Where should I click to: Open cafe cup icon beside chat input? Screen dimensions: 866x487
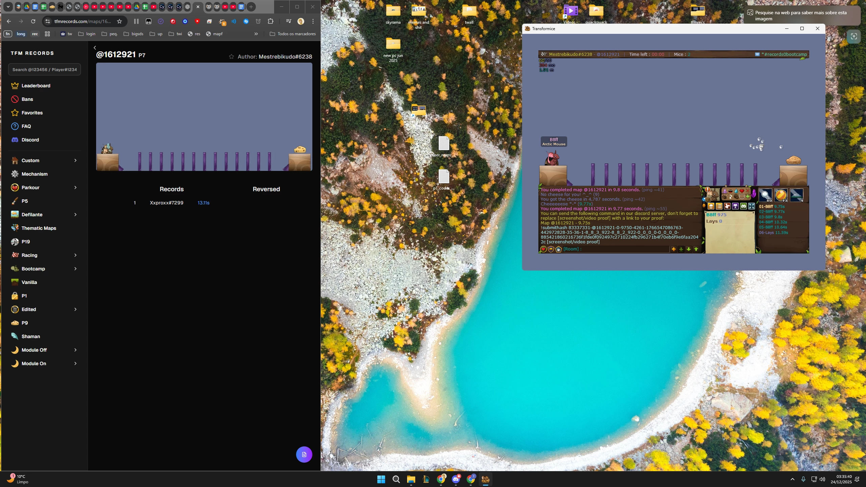coord(558,249)
